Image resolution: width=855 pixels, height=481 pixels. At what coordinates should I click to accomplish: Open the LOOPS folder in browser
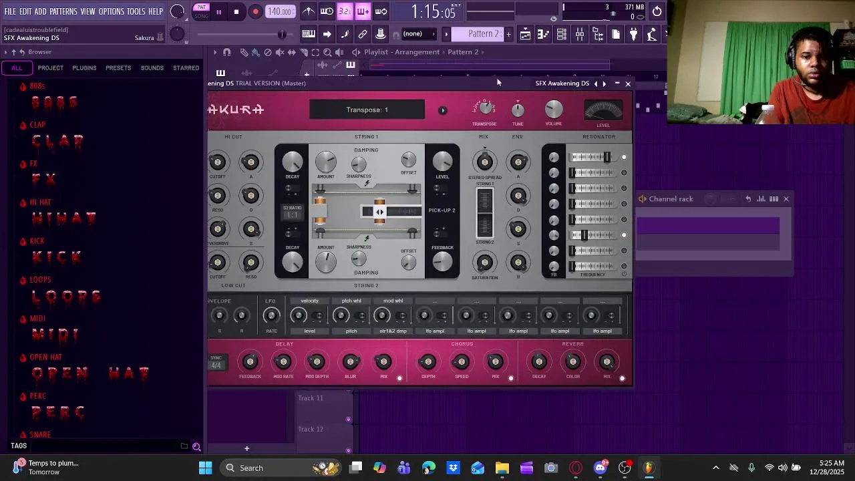40,280
